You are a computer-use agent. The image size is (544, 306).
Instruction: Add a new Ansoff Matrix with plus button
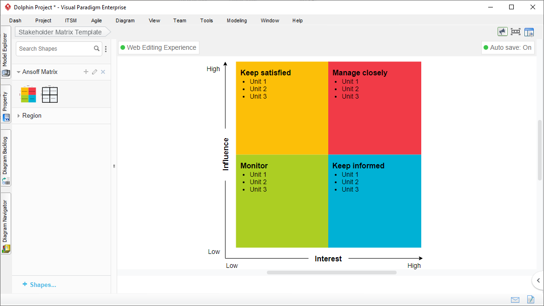pos(86,72)
